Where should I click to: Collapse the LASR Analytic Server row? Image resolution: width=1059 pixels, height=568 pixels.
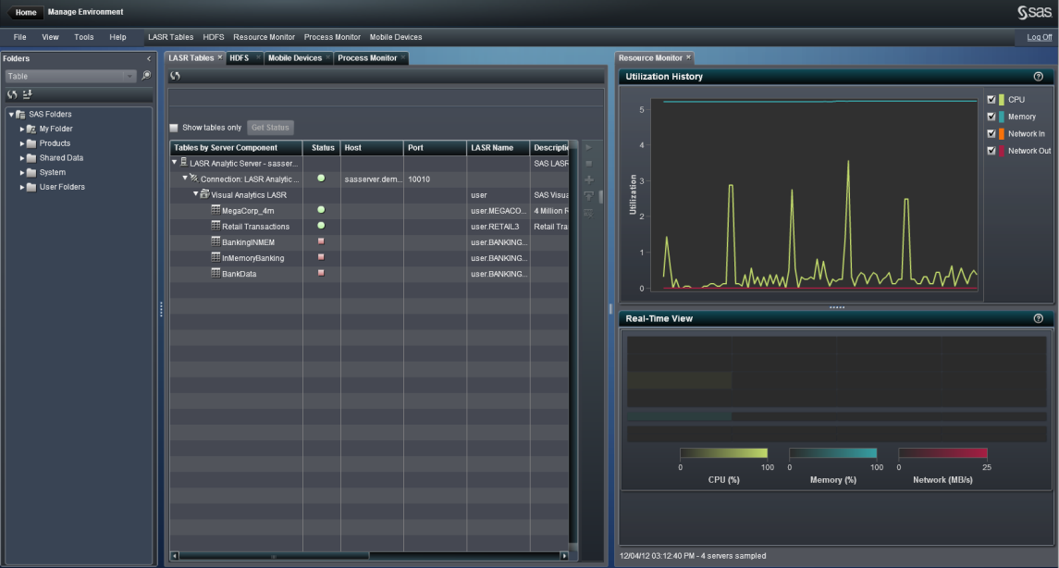[x=174, y=162]
